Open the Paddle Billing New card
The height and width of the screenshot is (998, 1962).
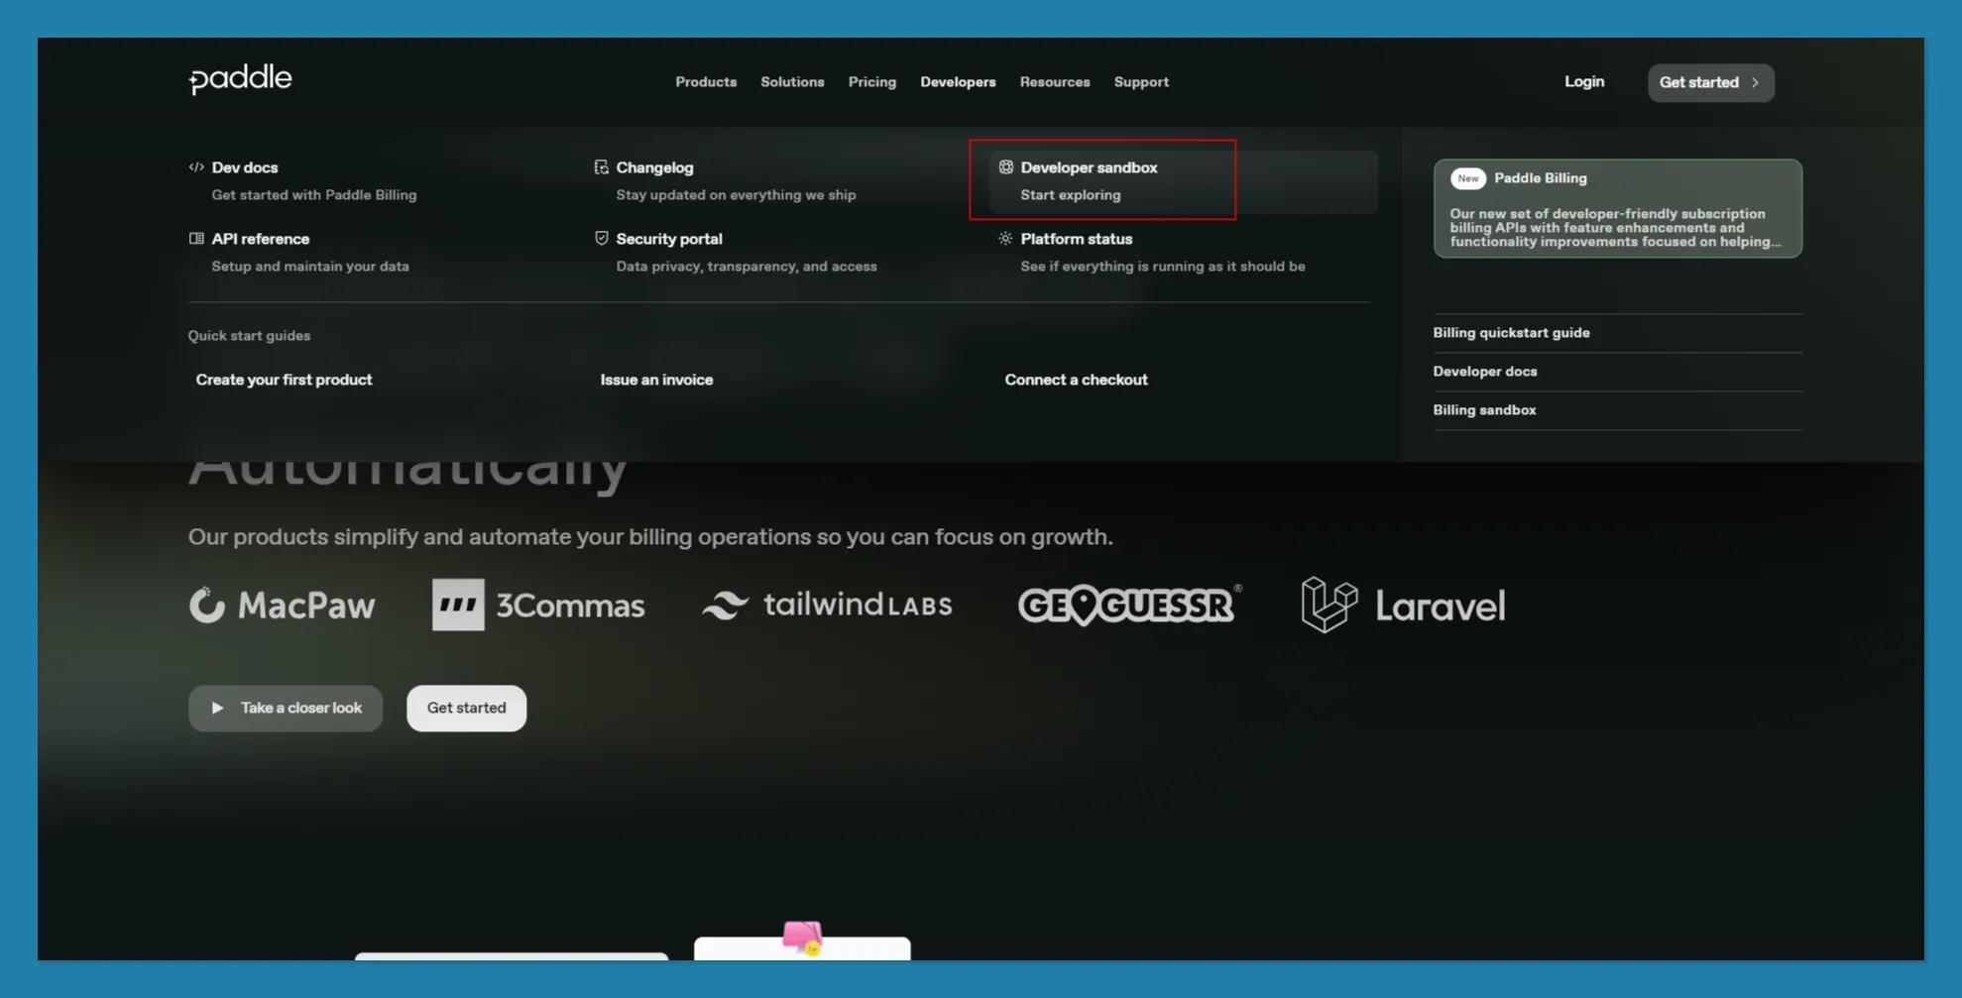point(1617,208)
